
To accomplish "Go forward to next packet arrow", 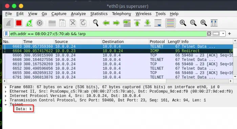I will (x=116, y=23).
